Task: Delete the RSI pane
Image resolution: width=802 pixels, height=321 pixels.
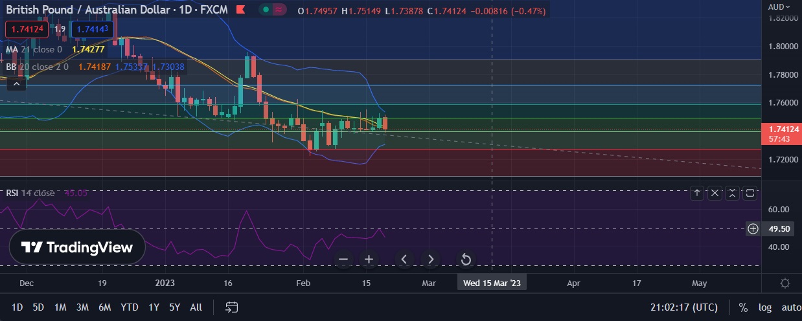Action: [x=715, y=193]
